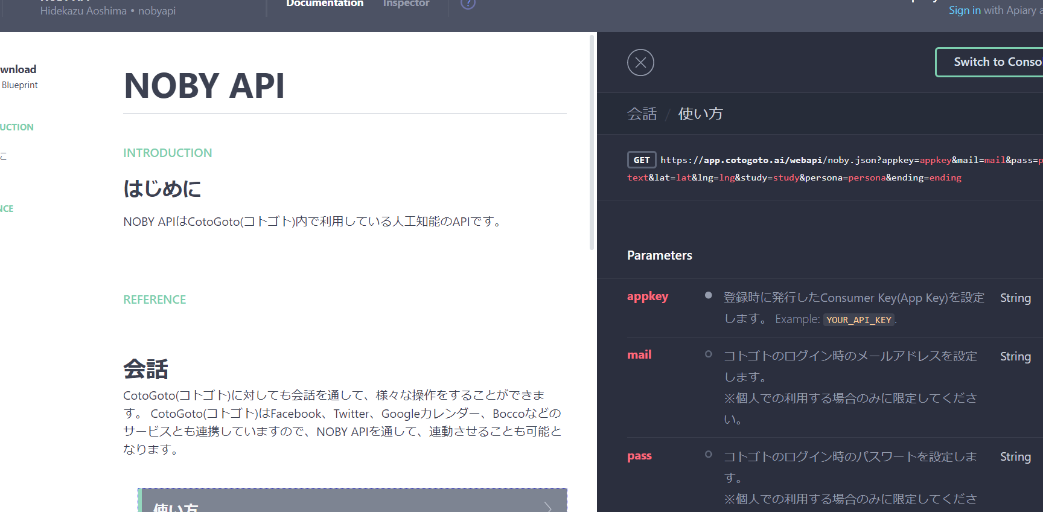Click the Download Blueprint link in the sidebar

point(19,77)
